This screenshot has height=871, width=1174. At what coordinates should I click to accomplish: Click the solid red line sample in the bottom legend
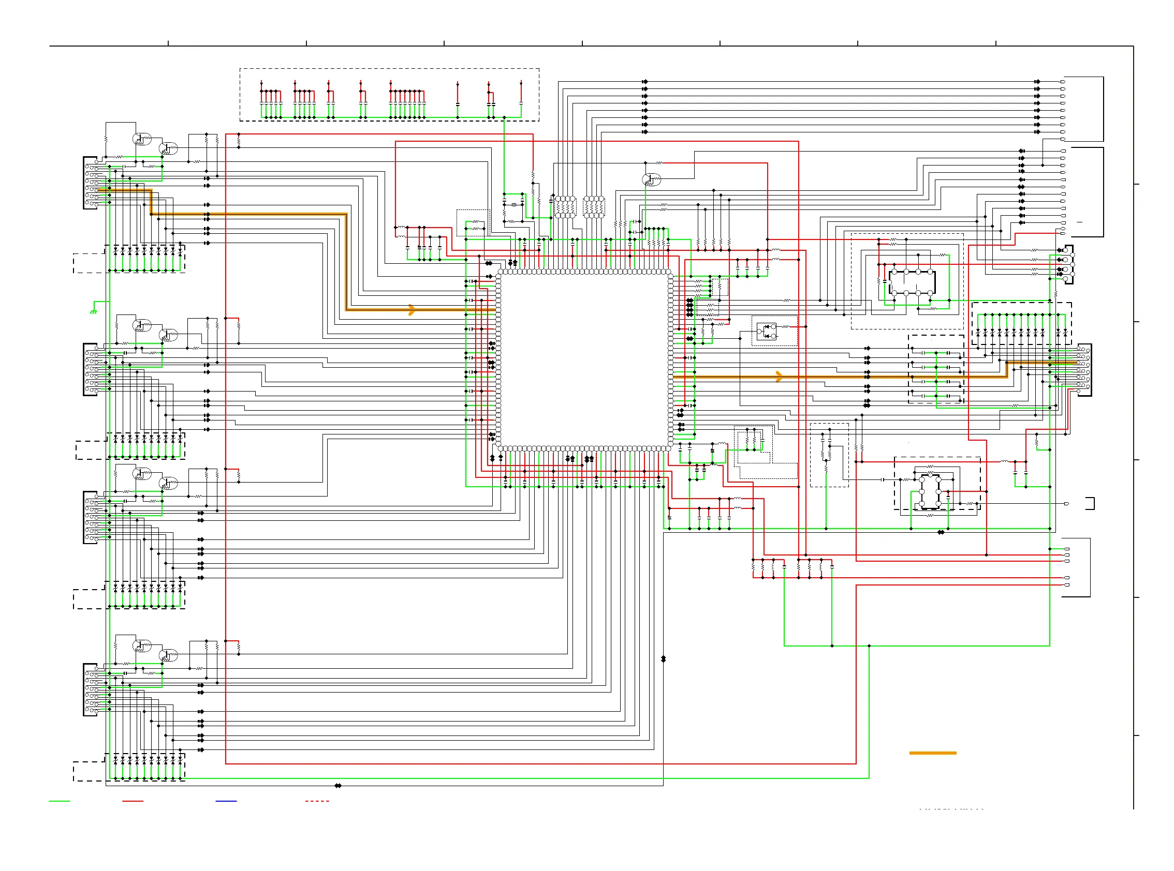pyautogui.click(x=133, y=801)
